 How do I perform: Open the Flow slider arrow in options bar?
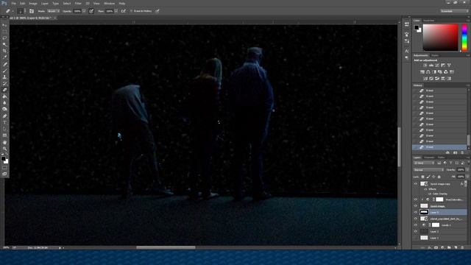(116, 11)
